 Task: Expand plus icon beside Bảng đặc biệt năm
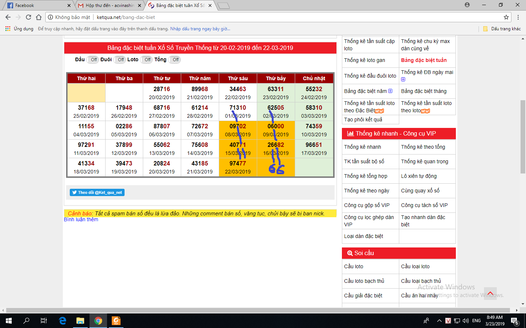pyautogui.click(x=390, y=91)
